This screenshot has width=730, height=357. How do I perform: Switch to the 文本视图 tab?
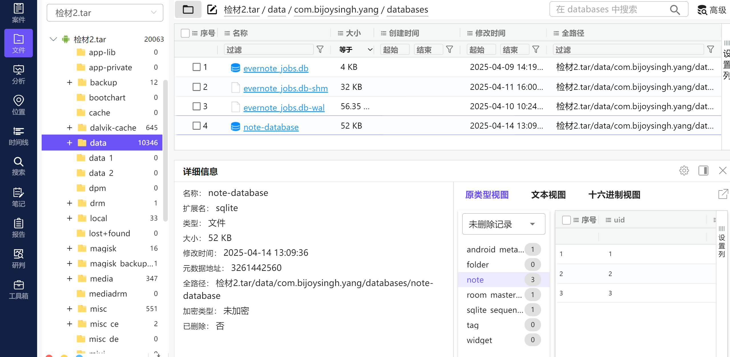tap(548, 195)
